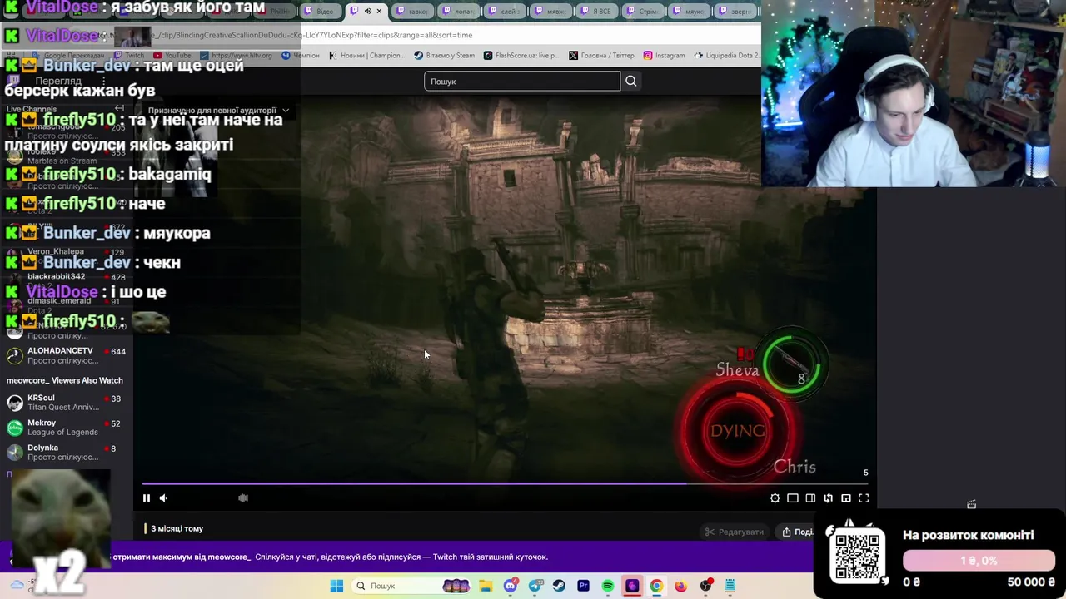Open the FlashScore.ua bookmark

[521, 56]
